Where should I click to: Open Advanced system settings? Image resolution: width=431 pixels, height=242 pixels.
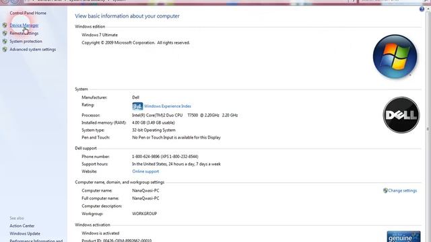pos(33,49)
